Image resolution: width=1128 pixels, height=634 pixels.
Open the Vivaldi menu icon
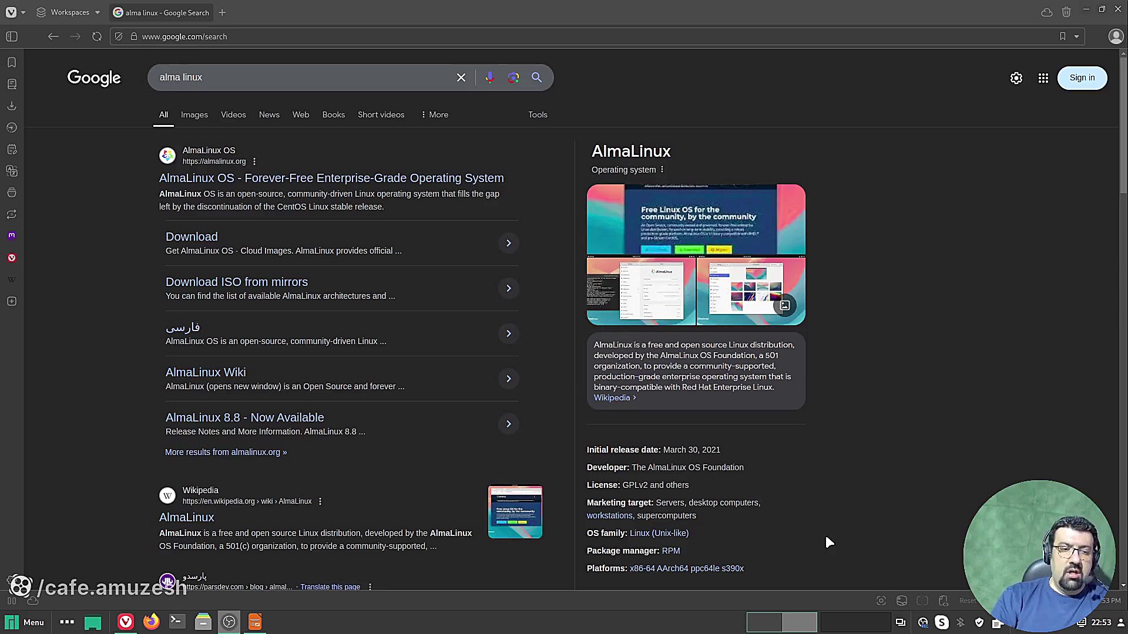tap(11, 12)
